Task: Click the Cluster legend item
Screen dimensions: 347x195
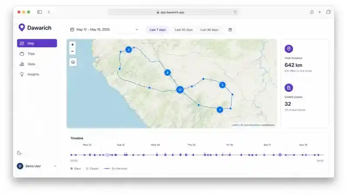Action: pyautogui.click(x=92, y=169)
